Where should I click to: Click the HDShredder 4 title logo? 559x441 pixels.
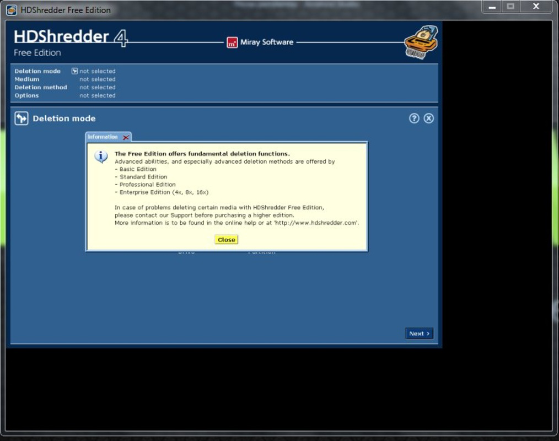click(71, 37)
